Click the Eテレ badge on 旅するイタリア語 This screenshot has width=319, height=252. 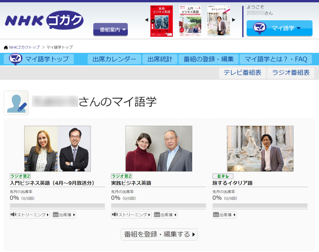[223, 176]
